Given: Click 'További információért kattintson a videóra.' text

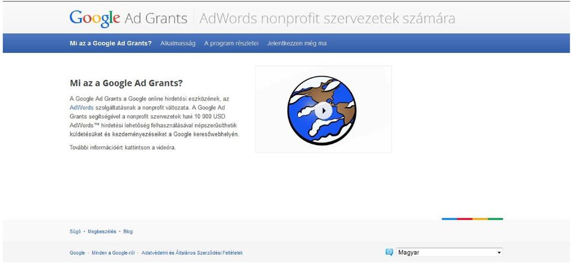Looking at the screenshot, I should (123, 148).
